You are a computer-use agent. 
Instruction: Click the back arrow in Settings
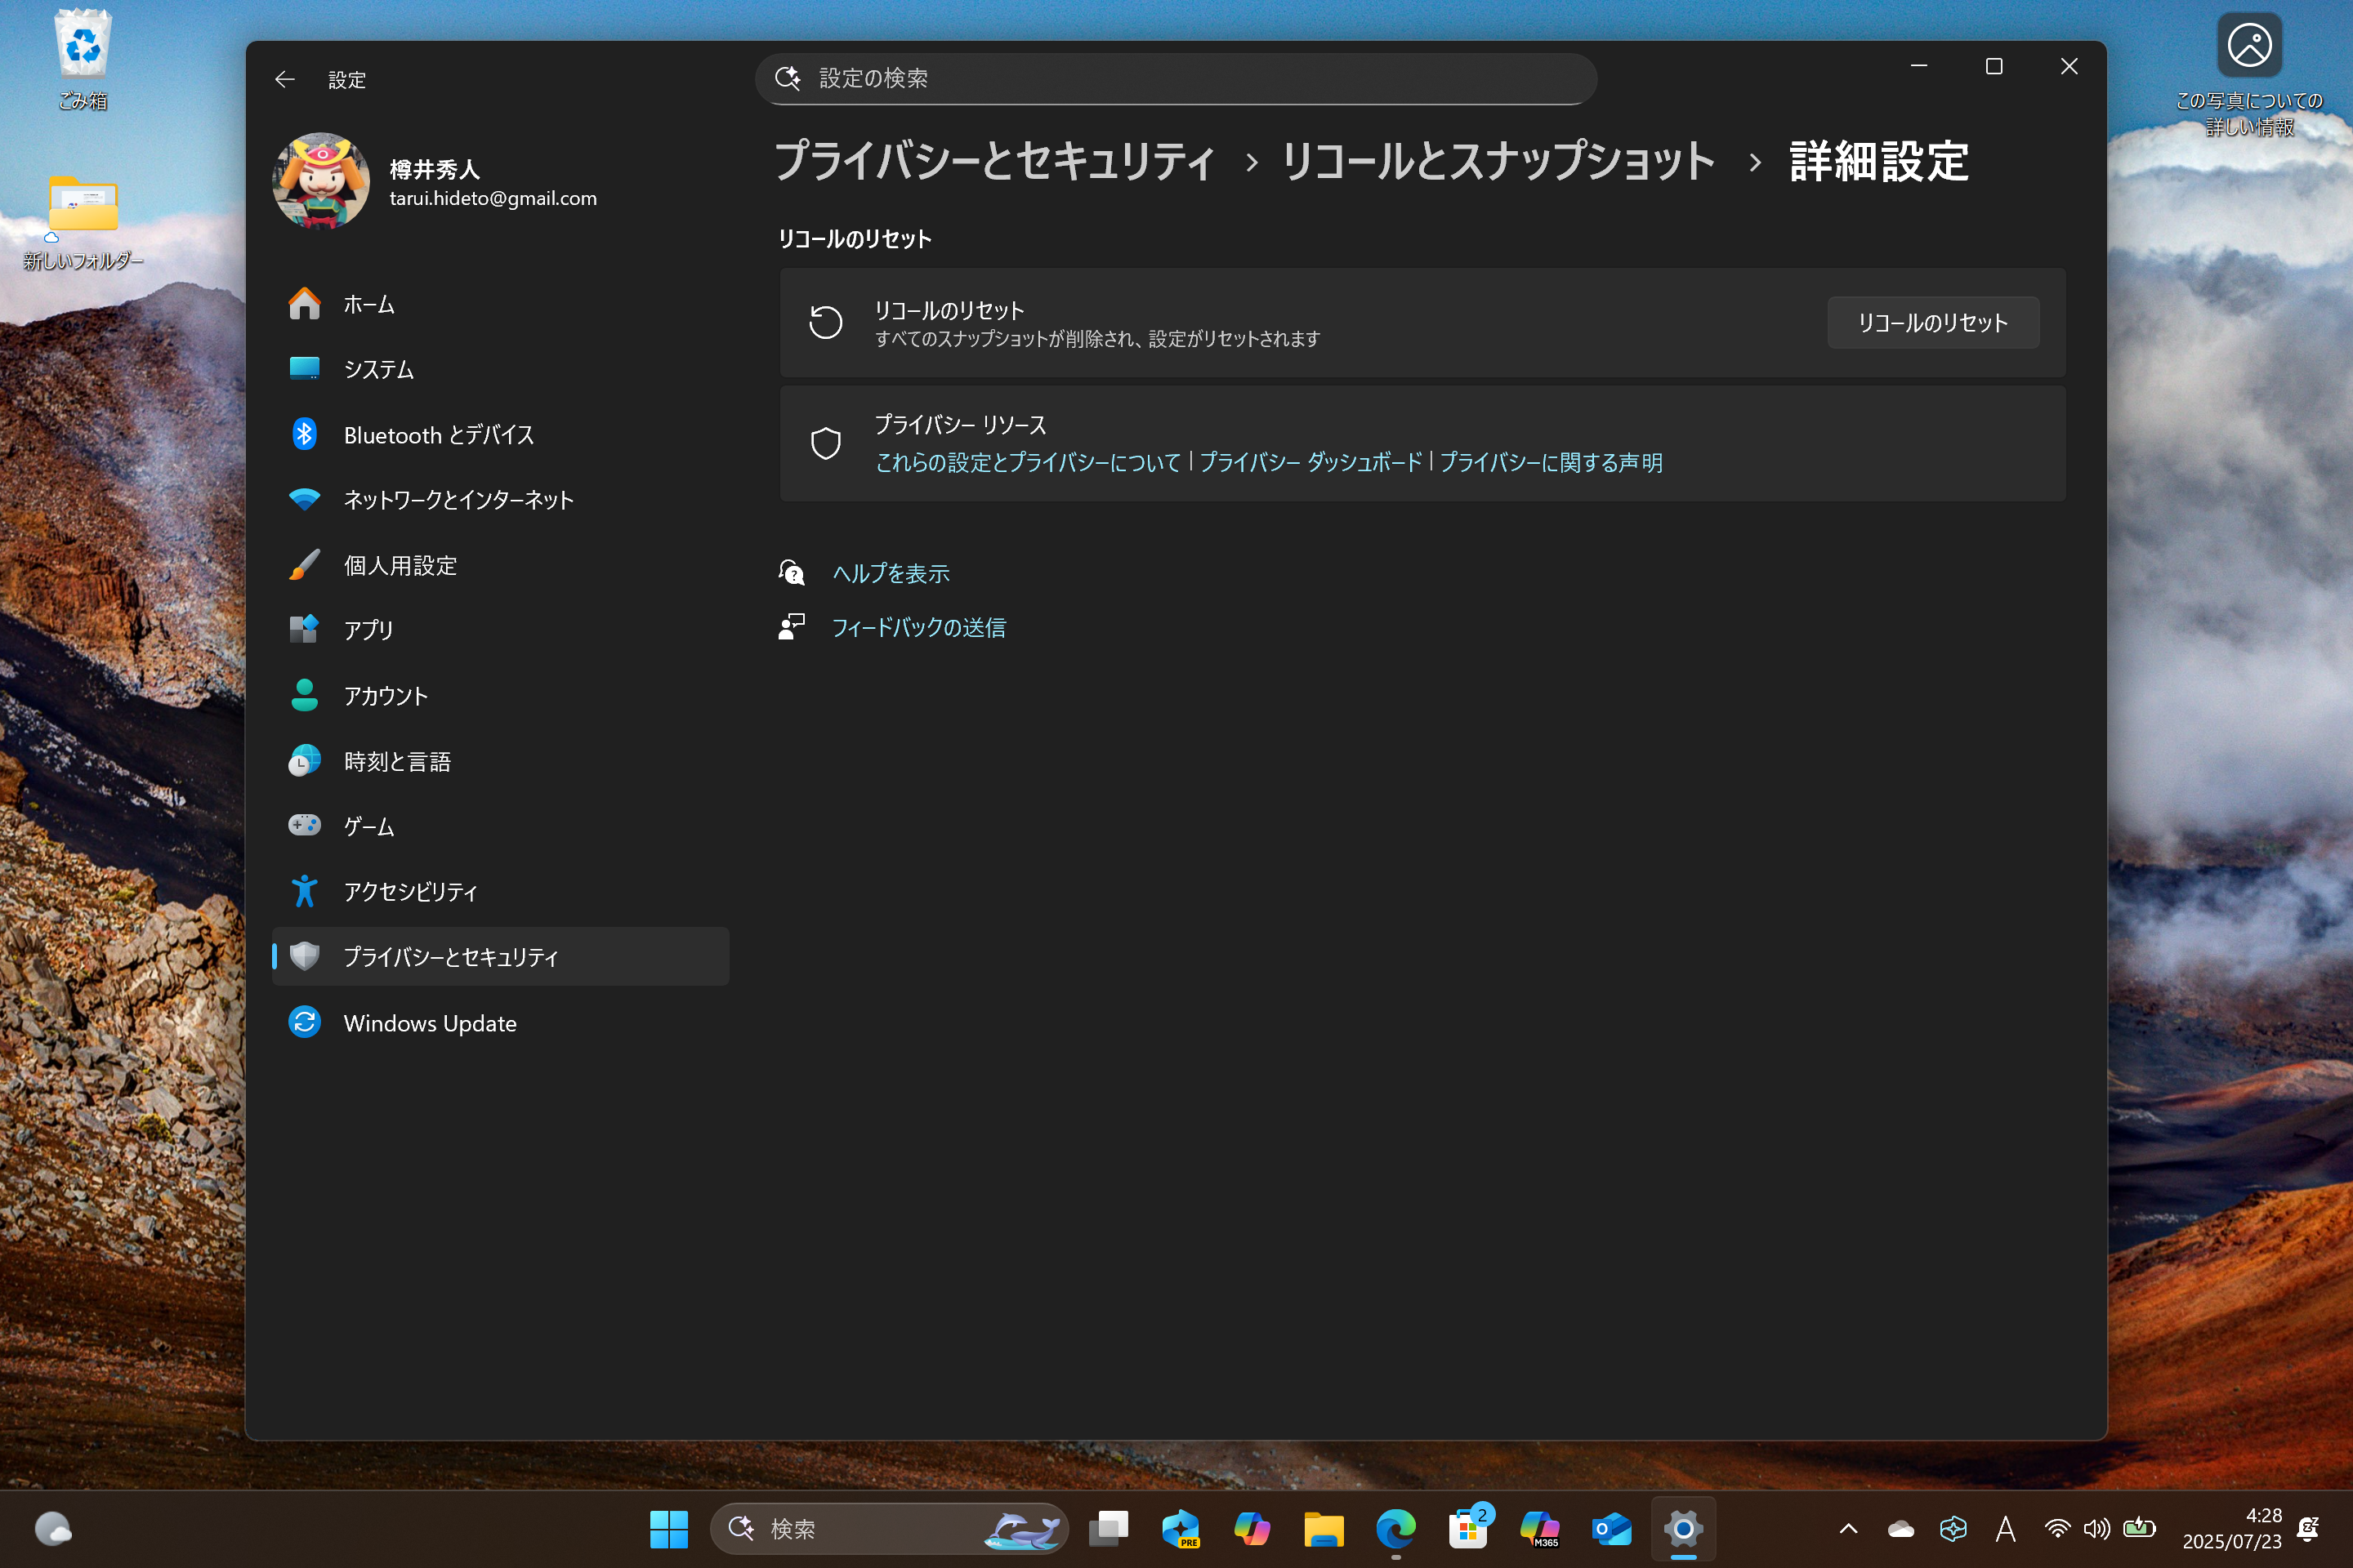[x=284, y=79]
